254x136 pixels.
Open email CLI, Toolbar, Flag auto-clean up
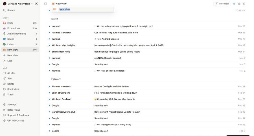click(148, 33)
